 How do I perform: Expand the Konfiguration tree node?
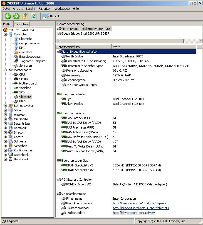pyautogui.click(x=5, y=150)
